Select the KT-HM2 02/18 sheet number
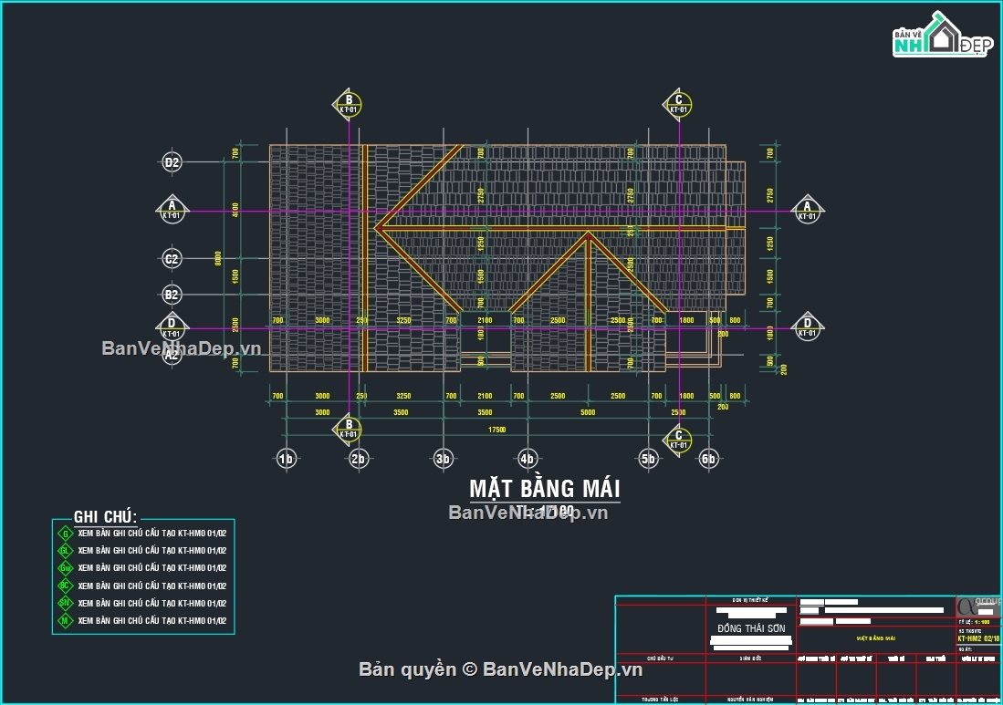 coord(978,639)
